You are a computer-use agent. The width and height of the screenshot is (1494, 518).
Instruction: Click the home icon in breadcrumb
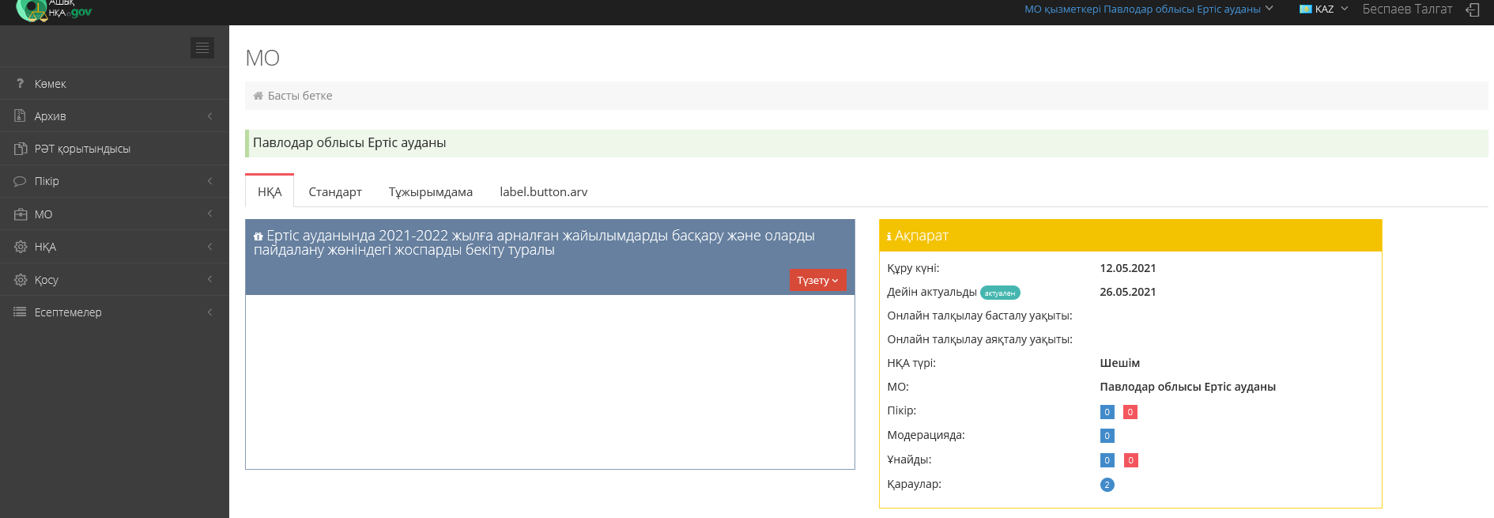258,96
